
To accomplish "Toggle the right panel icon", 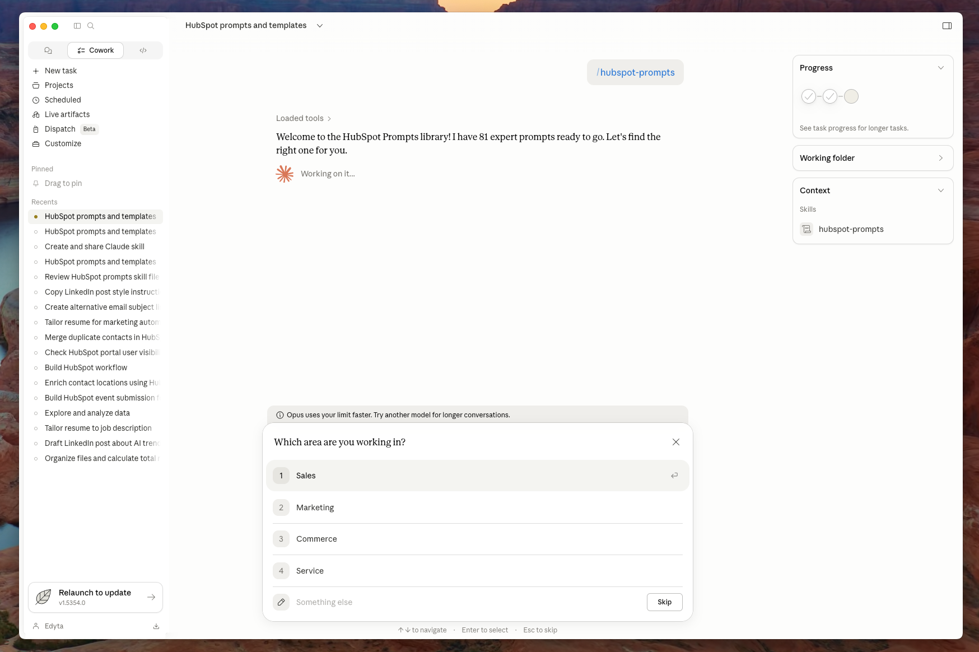I will click(947, 26).
